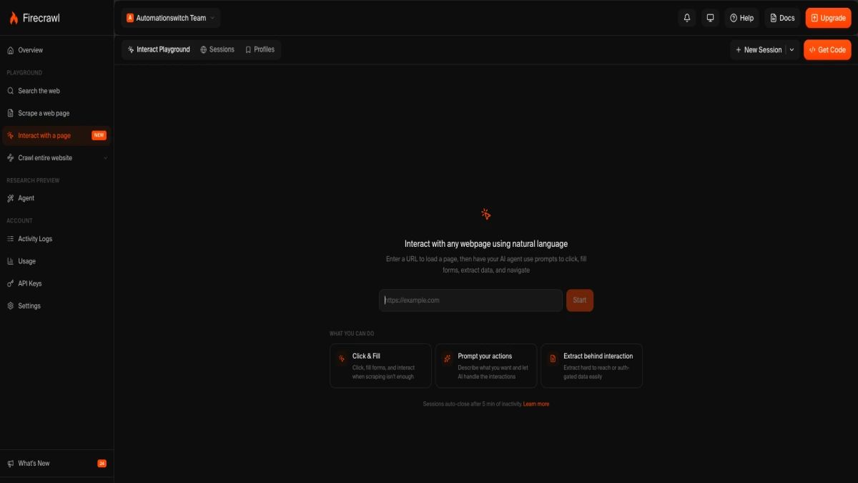858x483 pixels.
Task: Click the Upgrade button
Action: tap(828, 17)
